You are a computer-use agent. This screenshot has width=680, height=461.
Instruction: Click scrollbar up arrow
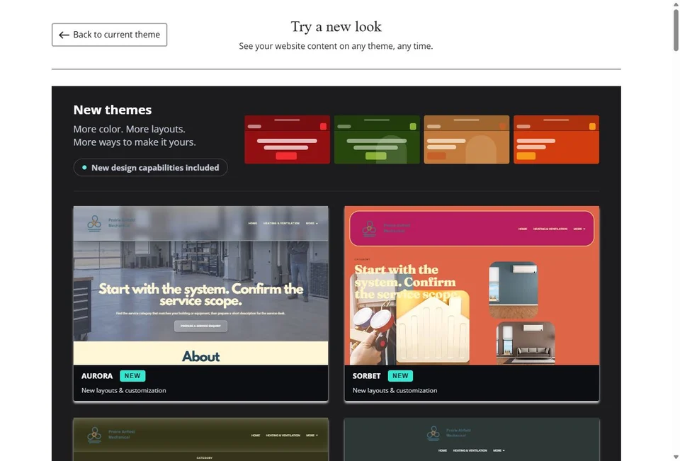coord(676,4)
